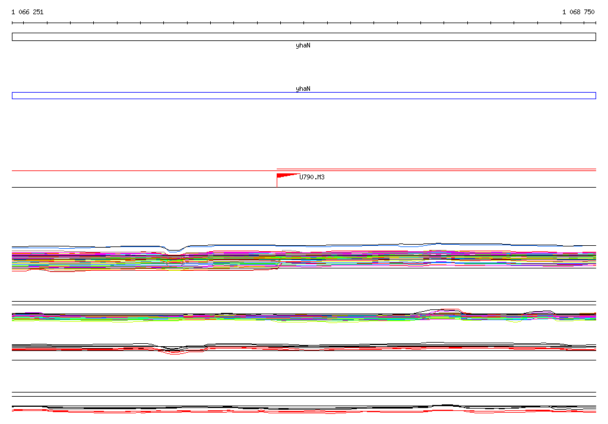This screenshot has width=608, height=424.
Task: Click the yhaN label under black bar
Action: click(303, 45)
